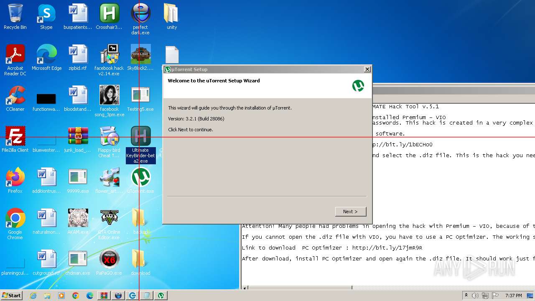
Task: Open Google Chrome from the taskbar
Action: (75, 296)
